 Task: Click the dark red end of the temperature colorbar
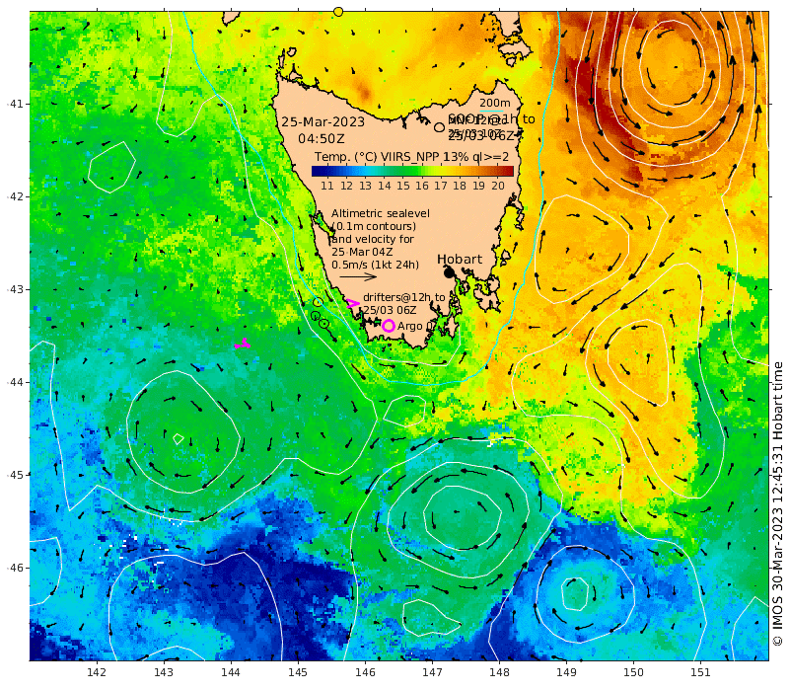(x=508, y=171)
